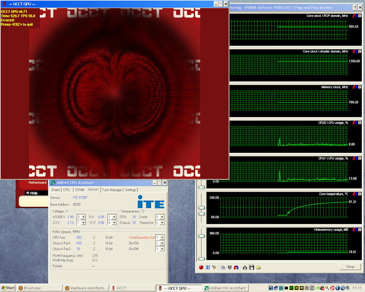Click the system clock showing 17:11
365x292 pixels.
point(357,288)
